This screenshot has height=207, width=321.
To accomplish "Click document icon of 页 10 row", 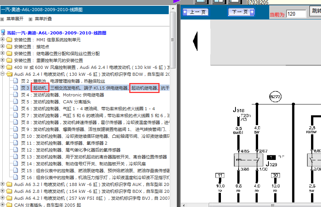I will [x=16, y=136].
